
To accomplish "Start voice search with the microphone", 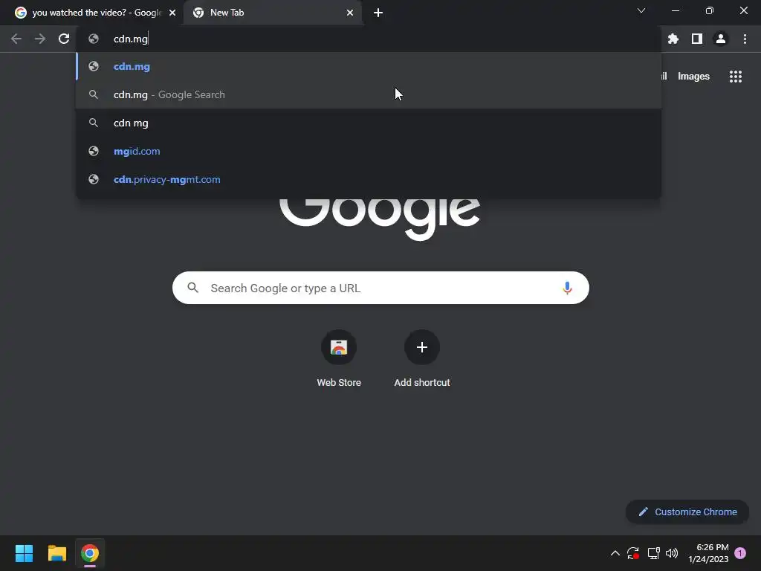I will (x=567, y=288).
